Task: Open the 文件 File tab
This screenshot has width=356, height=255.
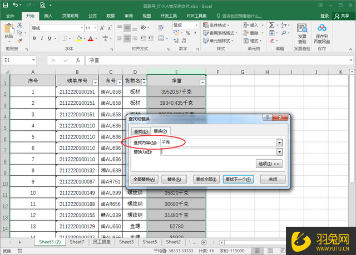Action: click(x=10, y=16)
